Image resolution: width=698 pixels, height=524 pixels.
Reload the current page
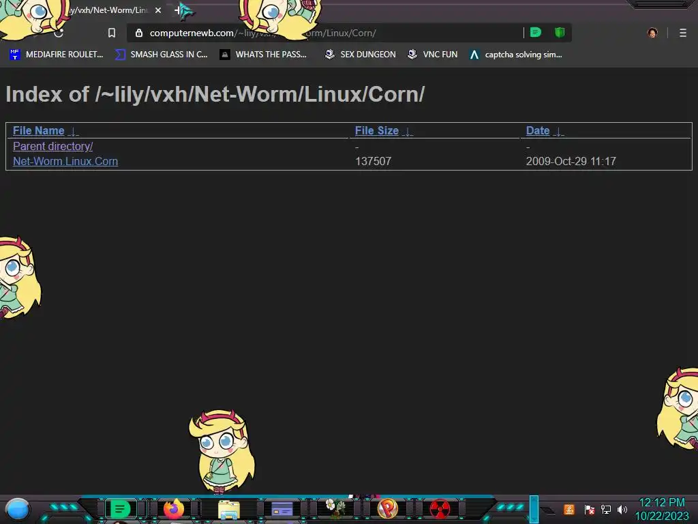(59, 33)
